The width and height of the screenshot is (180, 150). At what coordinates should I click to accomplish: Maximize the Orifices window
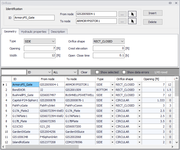[x=170, y=3]
